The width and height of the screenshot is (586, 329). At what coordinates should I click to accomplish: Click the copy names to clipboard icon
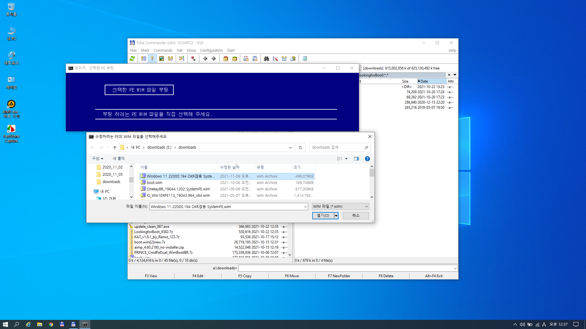pos(293,58)
